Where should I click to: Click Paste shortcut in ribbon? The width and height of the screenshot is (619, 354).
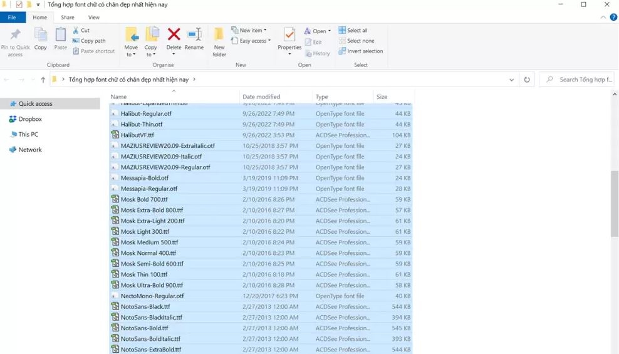point(93,51)
